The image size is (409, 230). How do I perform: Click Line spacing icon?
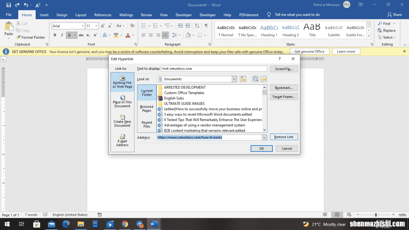[175, 35]
